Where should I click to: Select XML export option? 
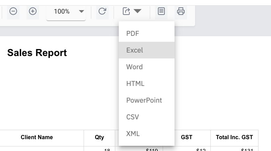point(133,134)
